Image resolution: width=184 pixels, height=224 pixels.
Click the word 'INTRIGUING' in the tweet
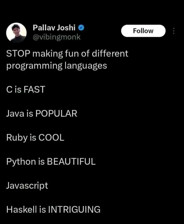click(74, 209)
